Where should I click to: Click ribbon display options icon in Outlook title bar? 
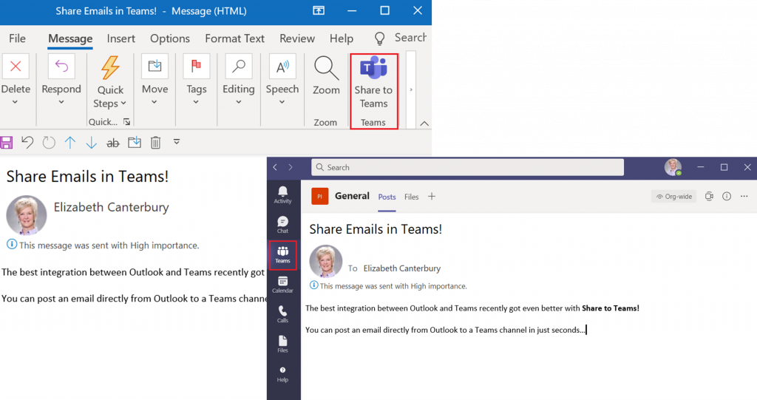pyautogui.click(x=319, y=10)
